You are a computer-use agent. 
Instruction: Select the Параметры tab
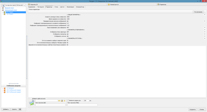point(49,7)
